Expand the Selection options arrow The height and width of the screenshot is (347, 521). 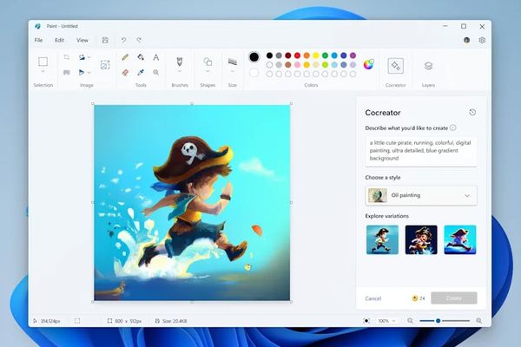[x=43, y=72]
